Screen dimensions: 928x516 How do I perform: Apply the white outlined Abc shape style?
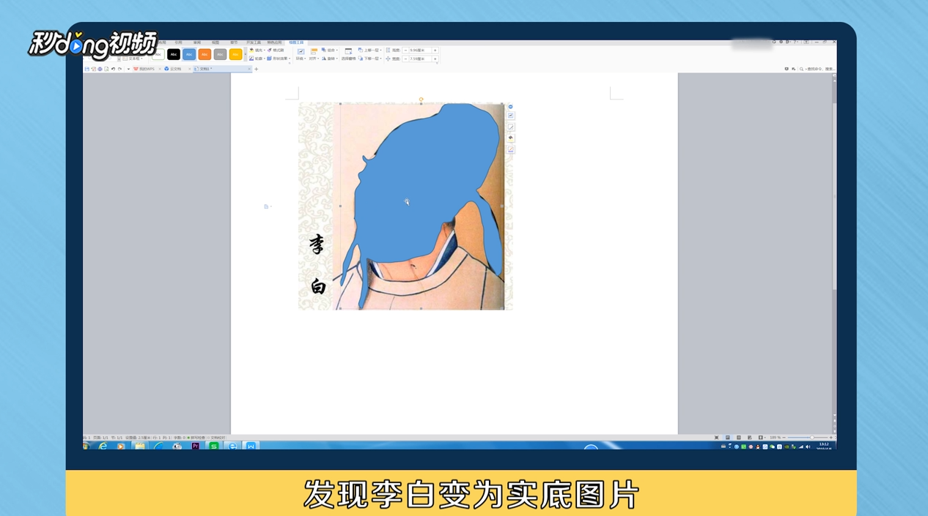click(x=158, y=54)
